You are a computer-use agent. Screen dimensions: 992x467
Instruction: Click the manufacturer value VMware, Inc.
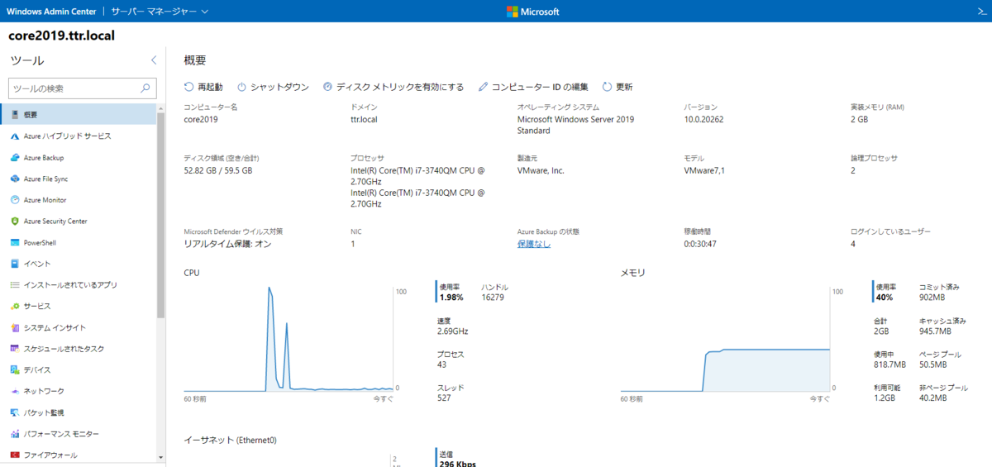coord(541,170)
